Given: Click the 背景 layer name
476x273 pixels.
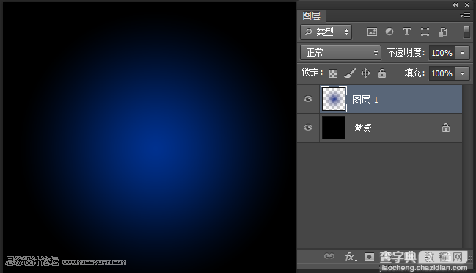Looking at the screenshot, I should (362, 128).
